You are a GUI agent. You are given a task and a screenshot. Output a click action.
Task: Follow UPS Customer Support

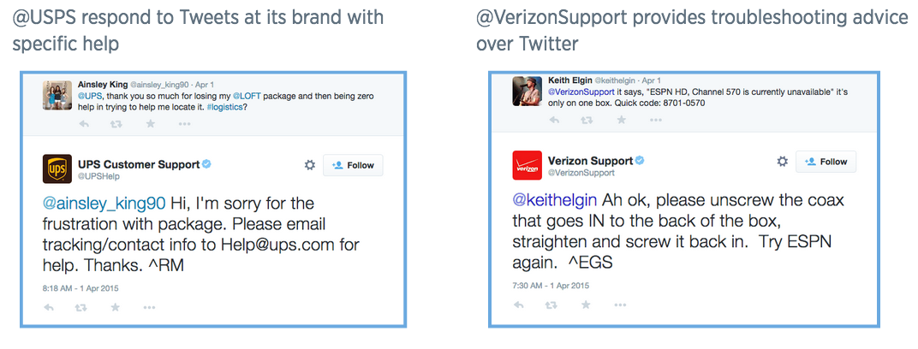[x=353, y=165]
